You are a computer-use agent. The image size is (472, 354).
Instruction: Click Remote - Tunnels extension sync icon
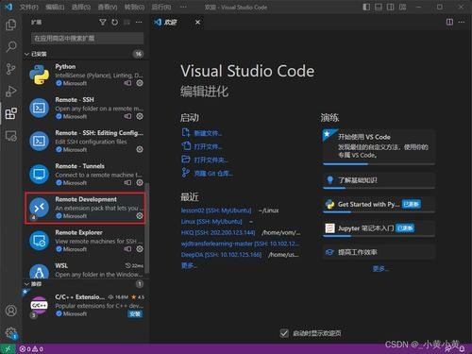(x=127, y=182)
